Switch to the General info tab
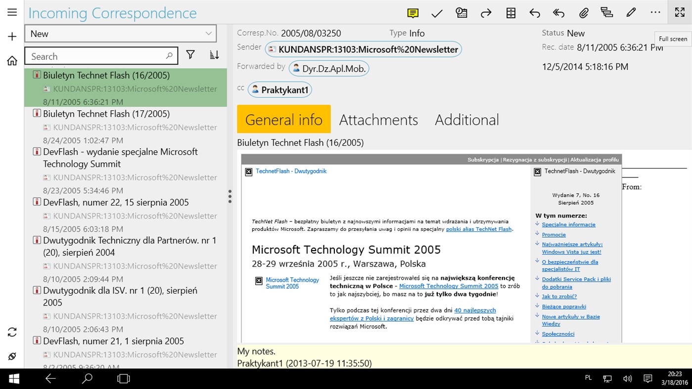The height and width of the screenshot is (389, 692). [284, 119]
